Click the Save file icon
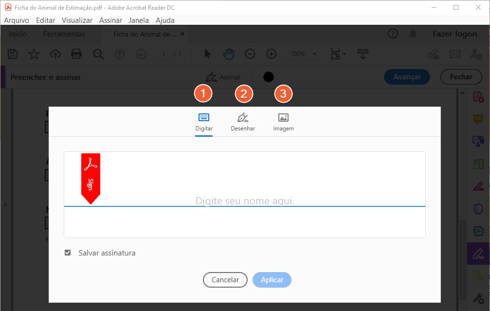Screen dimensions: 490x311 coord(12,54)
